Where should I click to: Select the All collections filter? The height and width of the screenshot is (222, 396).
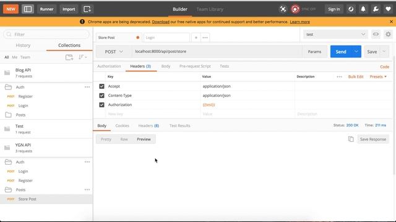click(x=7, y=57)
